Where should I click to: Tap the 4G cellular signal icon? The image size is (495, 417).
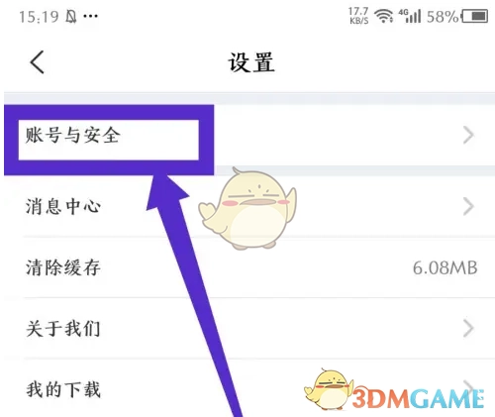[410, 16]
